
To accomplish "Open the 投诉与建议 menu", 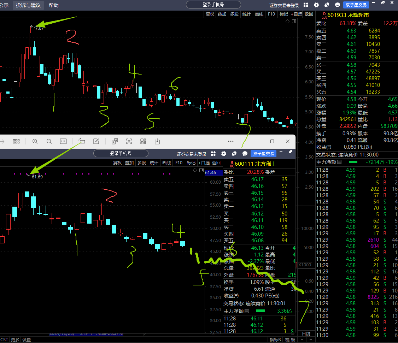I will 28,5.
